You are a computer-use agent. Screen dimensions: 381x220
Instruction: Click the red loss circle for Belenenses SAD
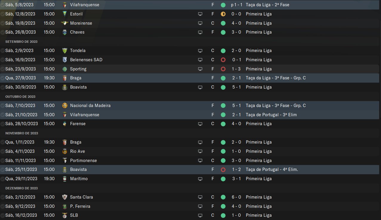tap(223, 60)
